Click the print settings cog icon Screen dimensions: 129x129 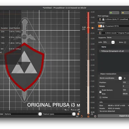tap(100, 19)
